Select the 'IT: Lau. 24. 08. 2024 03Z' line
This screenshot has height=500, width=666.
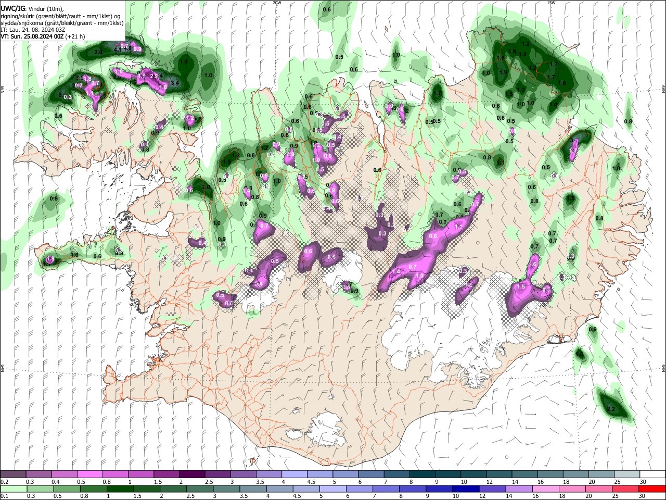coord(33,30)
